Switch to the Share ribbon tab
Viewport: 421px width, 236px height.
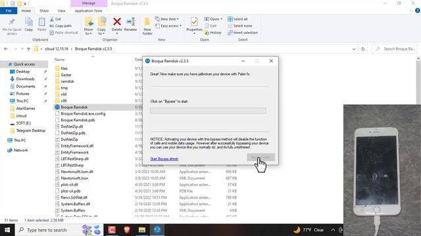[44, 10]
